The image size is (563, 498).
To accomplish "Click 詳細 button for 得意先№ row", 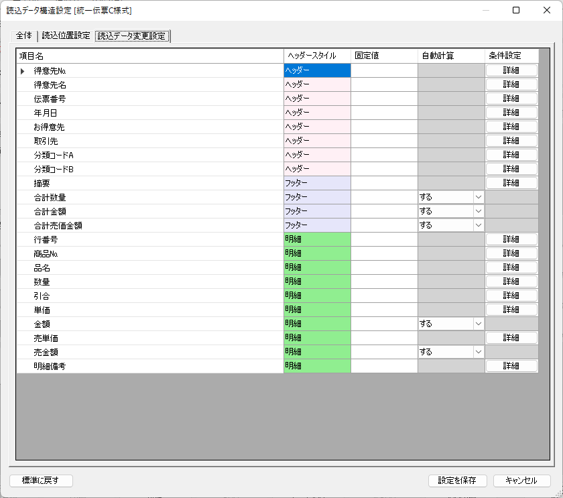I will click(511, 70).
